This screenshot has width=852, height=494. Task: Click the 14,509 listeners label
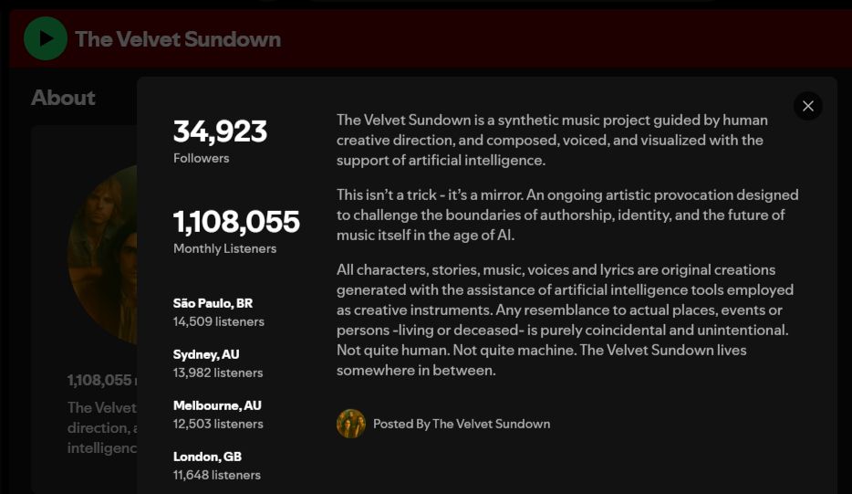point(219,321)
